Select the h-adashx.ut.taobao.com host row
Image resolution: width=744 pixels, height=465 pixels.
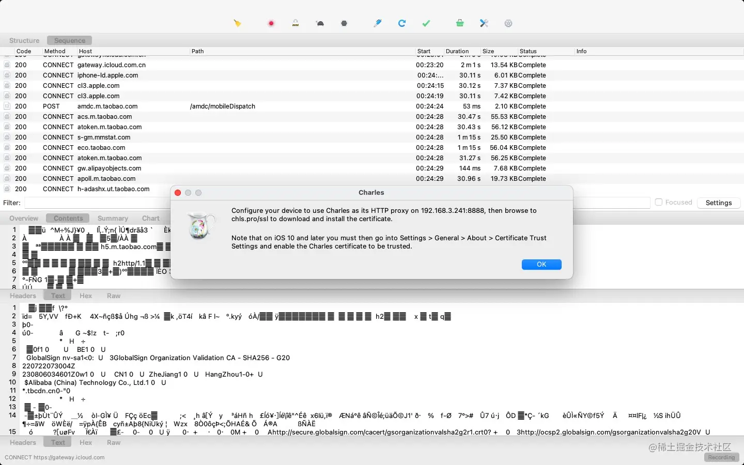(114, 189)
